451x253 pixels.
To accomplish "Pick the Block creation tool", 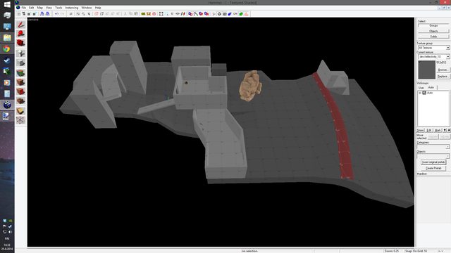I will point(20,63).
